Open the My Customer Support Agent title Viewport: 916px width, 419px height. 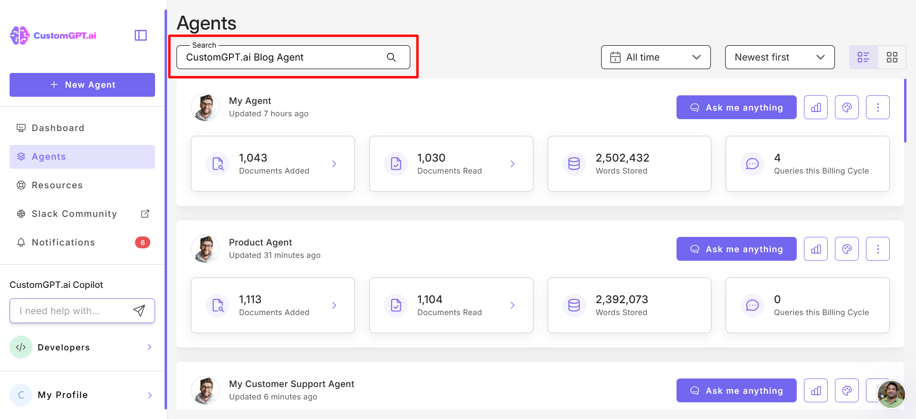pyautogui.click(x=291, y=384)
